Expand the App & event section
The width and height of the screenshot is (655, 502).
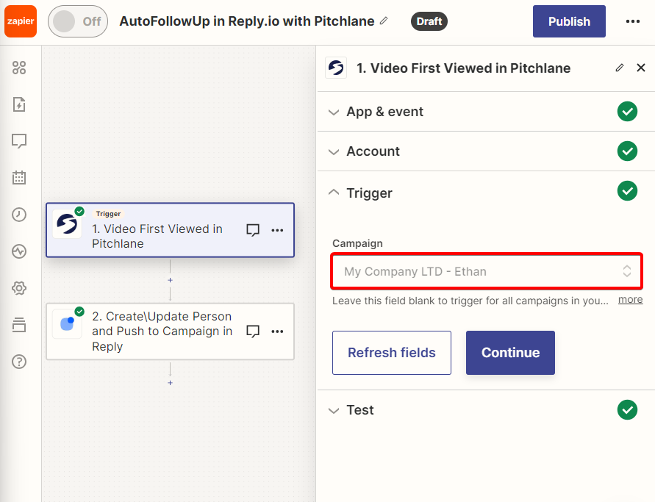coord(486,112)
